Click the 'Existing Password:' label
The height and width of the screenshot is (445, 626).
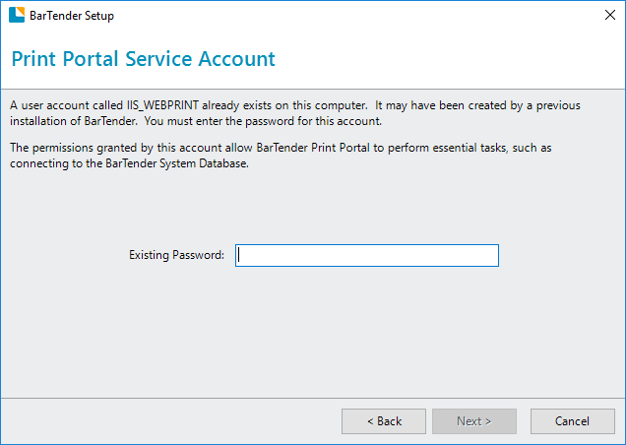pos(176,255)
